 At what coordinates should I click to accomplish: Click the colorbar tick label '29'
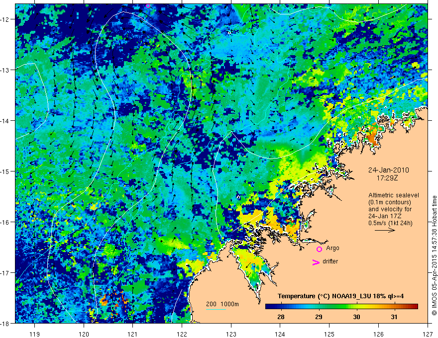319,317
